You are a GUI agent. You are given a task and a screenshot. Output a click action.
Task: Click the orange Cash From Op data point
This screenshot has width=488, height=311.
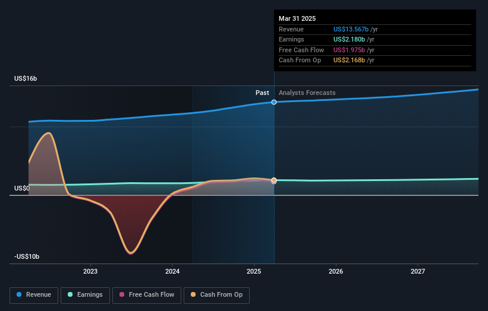click(274, 180)
